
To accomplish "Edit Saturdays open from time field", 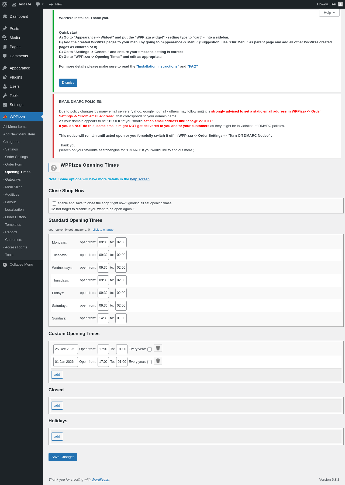I will coord(103,305).
